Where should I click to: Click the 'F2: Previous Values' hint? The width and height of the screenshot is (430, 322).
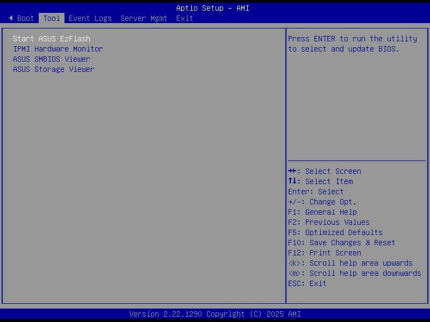point(329,222)
